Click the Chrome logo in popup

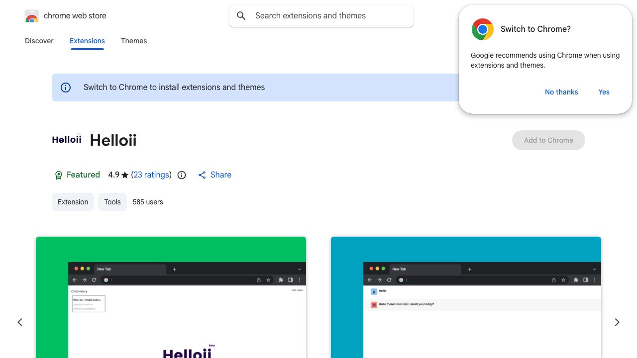483,29
